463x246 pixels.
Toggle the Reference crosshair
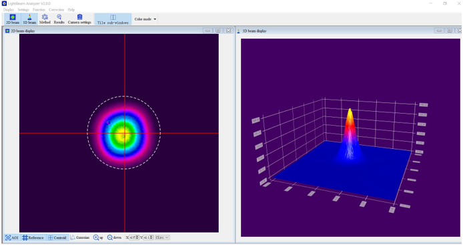tap(33, 237)
